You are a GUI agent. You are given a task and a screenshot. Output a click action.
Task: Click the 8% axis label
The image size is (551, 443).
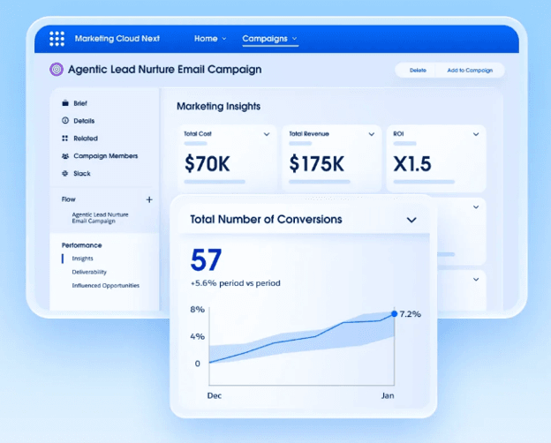point(198,310)
